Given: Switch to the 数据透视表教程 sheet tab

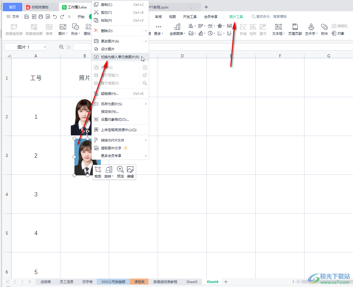Looking at the screenshot, I should pos(165,282).
